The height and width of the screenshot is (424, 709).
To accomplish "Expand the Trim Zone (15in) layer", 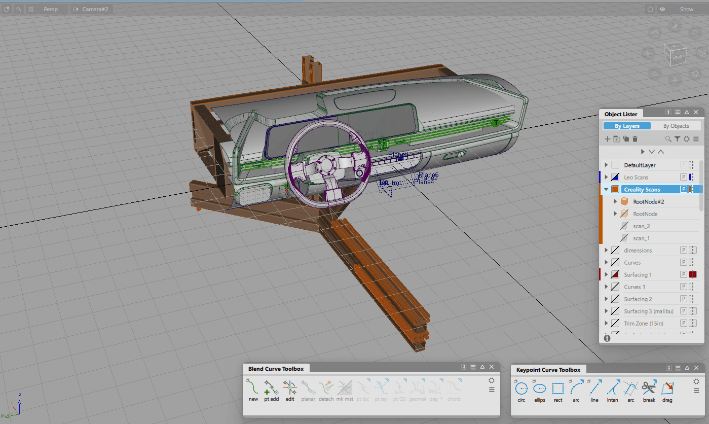I will 606,323.
